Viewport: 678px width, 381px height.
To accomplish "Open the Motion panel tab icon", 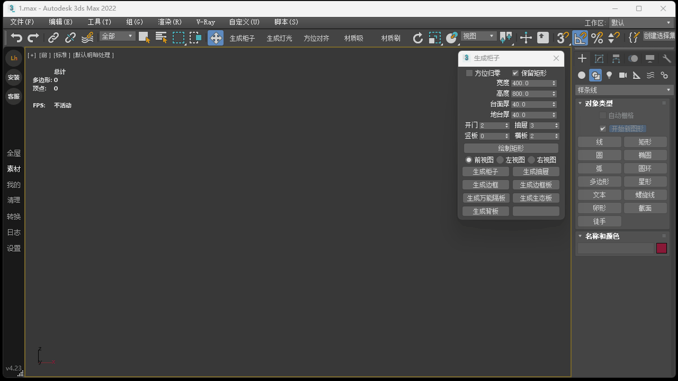I will 633,59.
